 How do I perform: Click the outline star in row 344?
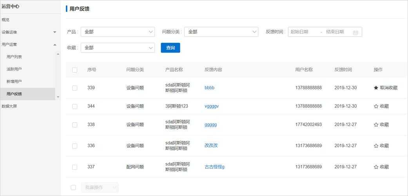[376, 107]
